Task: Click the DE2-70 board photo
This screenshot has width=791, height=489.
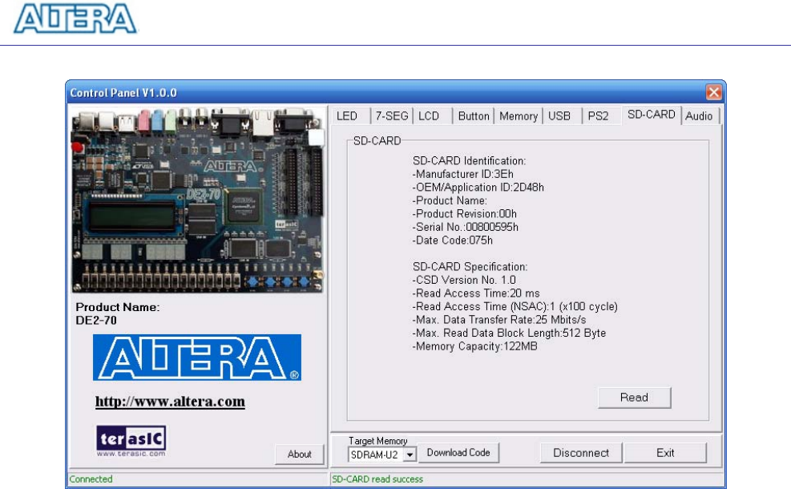Action: coord(197,200)
